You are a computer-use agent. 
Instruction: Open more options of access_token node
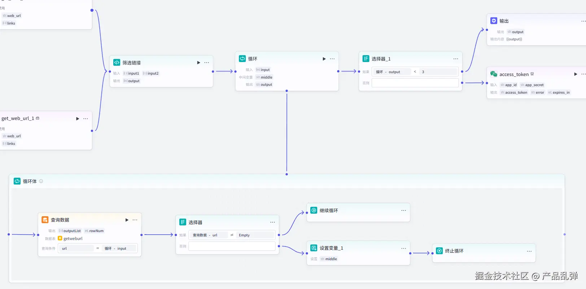coord(583,74)
